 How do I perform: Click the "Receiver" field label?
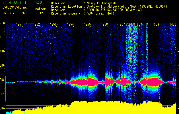pos(58,10)
